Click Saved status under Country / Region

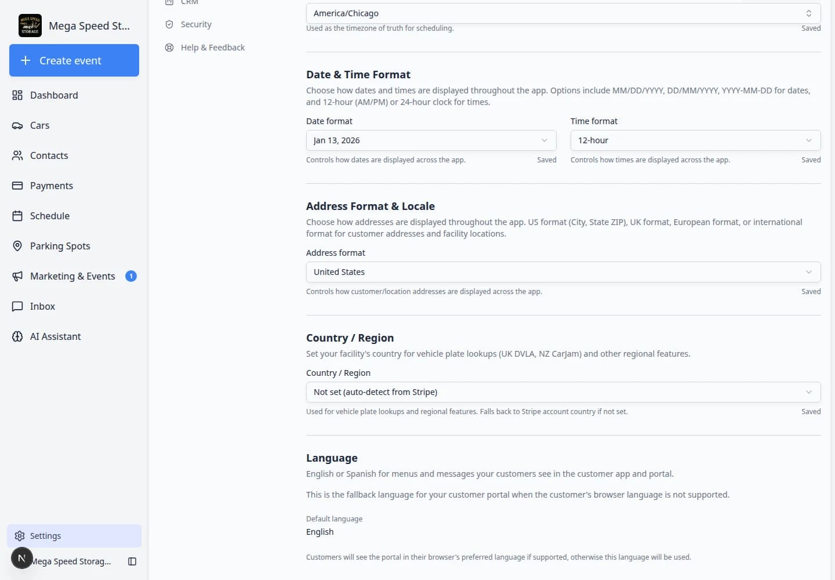point(811,412)
